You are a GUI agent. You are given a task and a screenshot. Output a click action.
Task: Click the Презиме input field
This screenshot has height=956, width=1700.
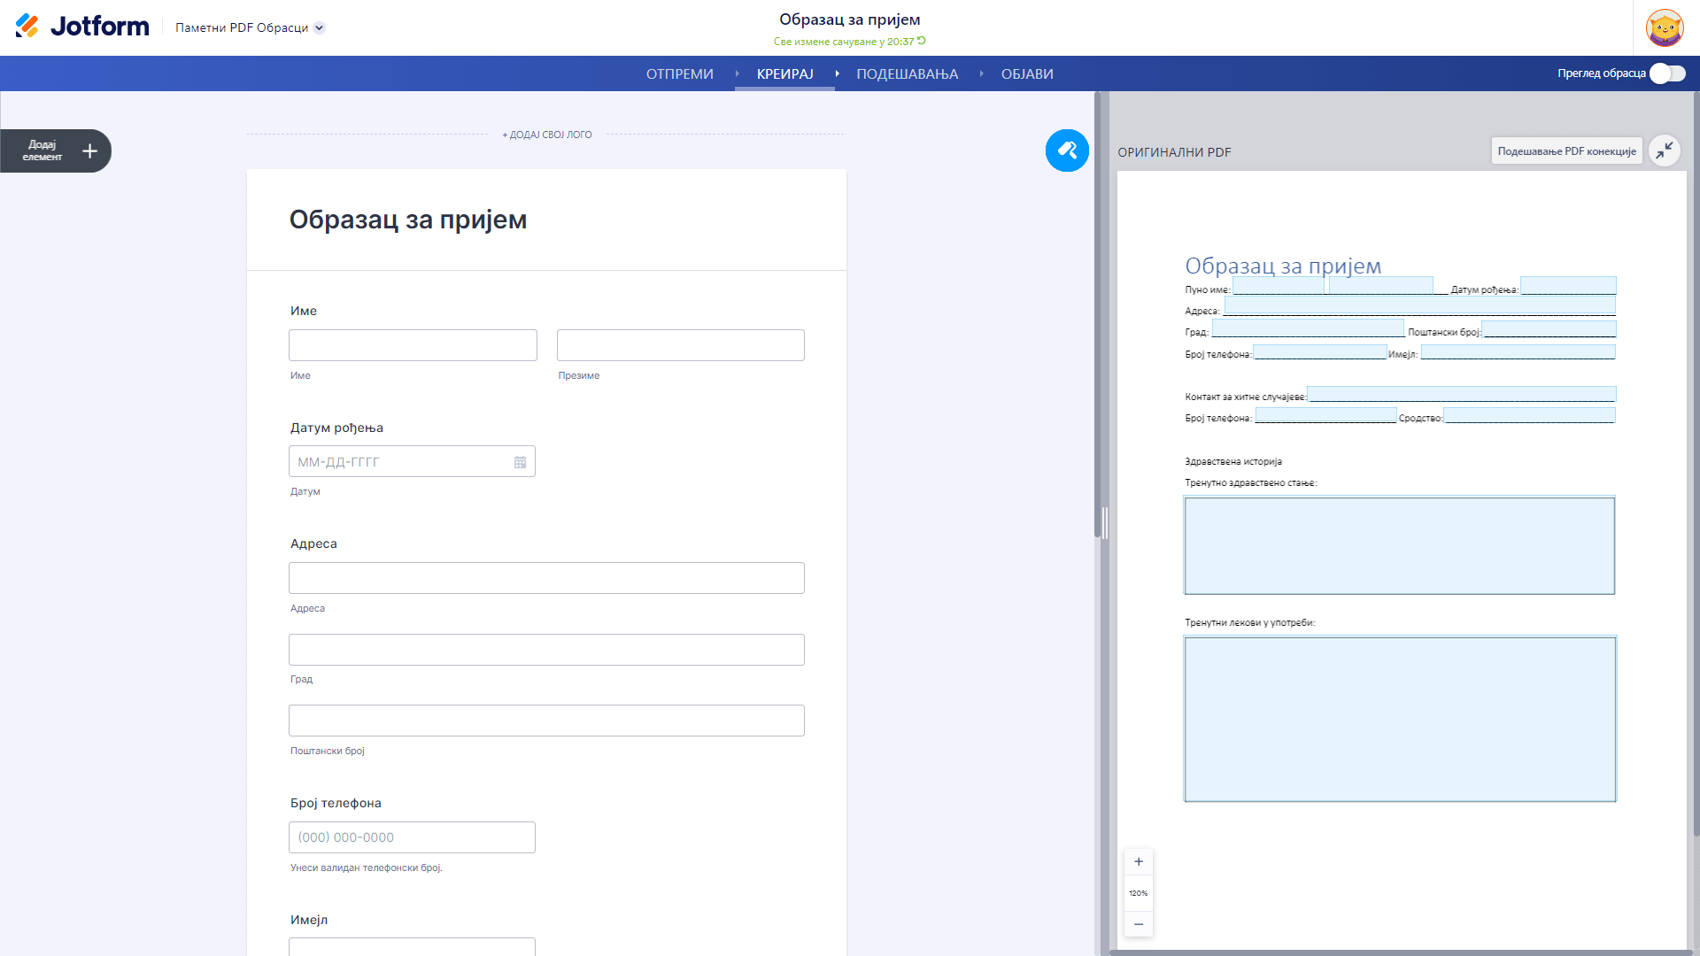click(680, 345)
